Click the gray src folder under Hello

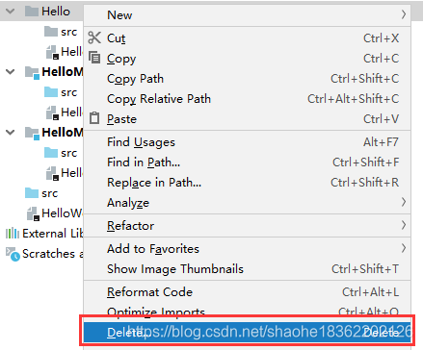pyautogui.click(x=51, y=32)
